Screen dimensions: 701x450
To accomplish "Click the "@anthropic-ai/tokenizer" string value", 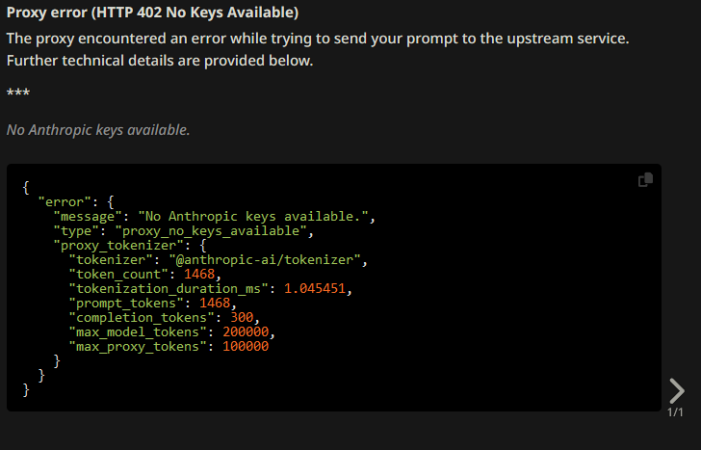I will pos(265,260).
